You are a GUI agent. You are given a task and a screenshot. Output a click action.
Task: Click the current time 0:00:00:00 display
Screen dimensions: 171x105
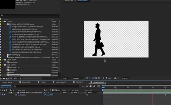click(6, 86)
